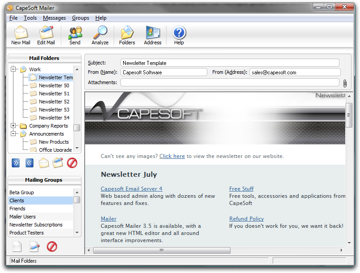The image size is (360, 273).
Task: Expand the Company Reports folder
Action: pos(13,126)
